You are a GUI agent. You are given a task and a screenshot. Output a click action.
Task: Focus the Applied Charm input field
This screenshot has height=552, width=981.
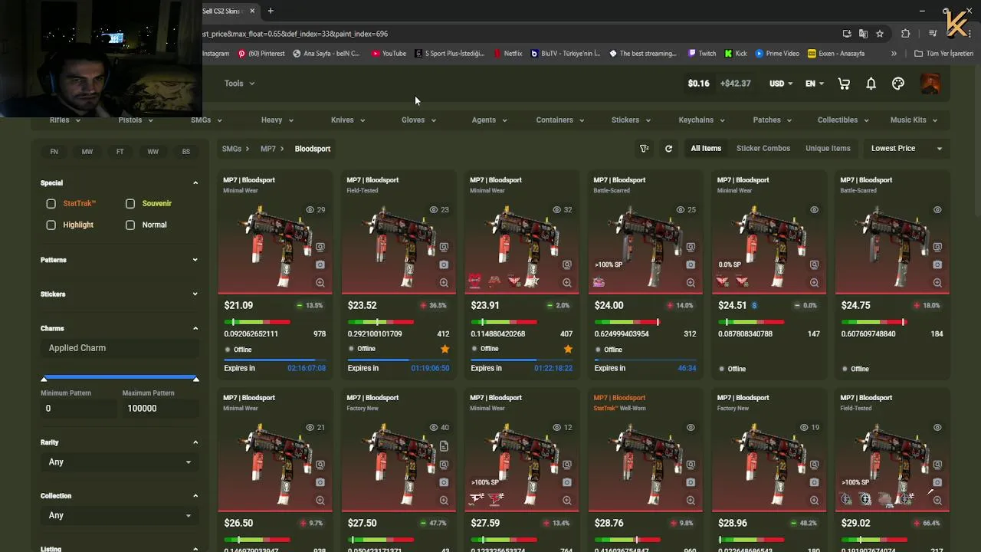click(x=120, y=348)
